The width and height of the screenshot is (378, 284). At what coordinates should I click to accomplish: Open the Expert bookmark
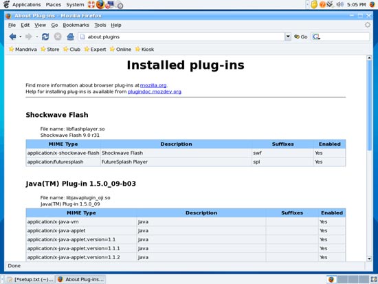tap(95, 50)
